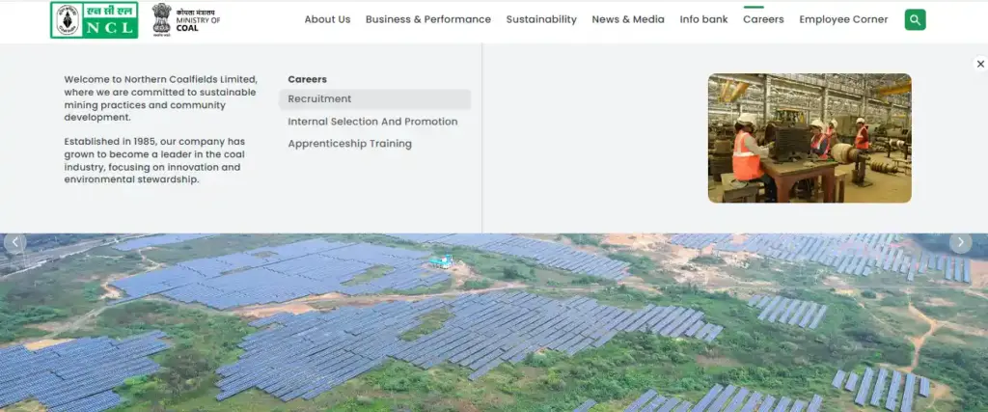988x412 pixels.
Task: Open the Employee Corner menu
Action: click(843, 19)
